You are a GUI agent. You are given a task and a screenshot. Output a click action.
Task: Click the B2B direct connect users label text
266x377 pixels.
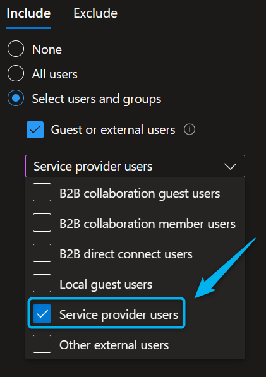point(126,254)
